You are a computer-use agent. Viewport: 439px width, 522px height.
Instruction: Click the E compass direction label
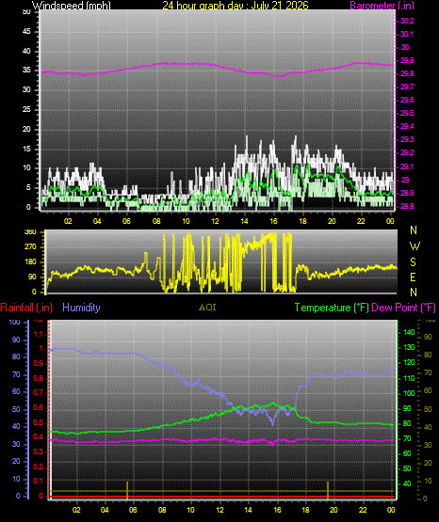413,277
